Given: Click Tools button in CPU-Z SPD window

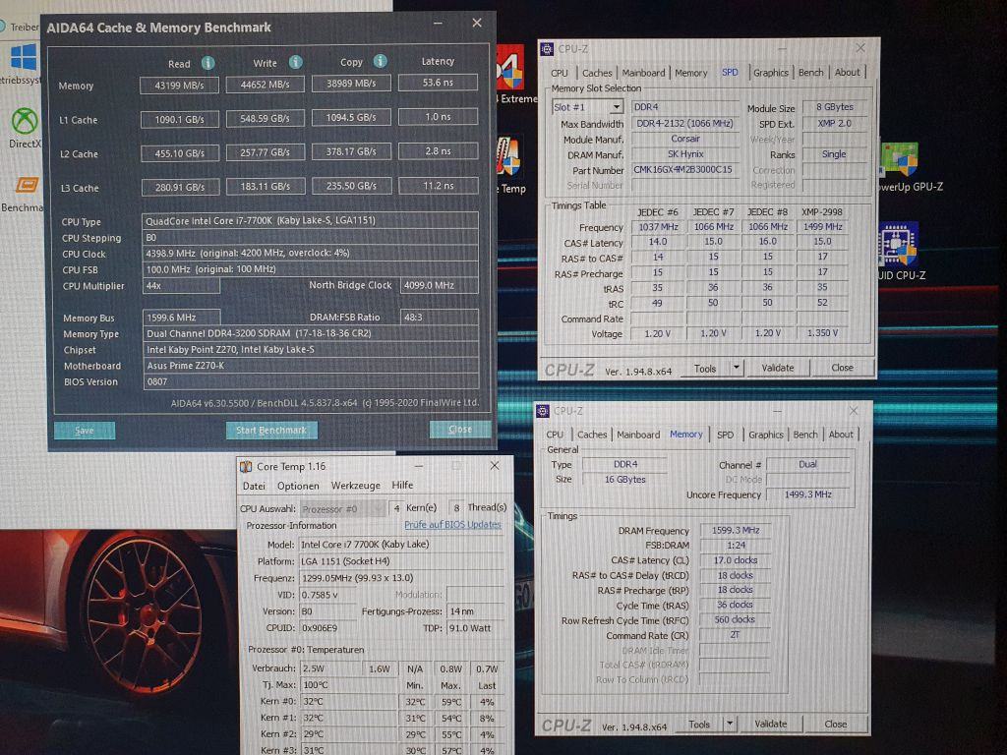Looking at the screenshot, I should [704, 369].
